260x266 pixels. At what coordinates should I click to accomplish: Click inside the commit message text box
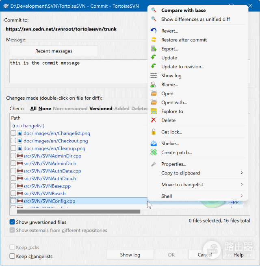(79, 71)
